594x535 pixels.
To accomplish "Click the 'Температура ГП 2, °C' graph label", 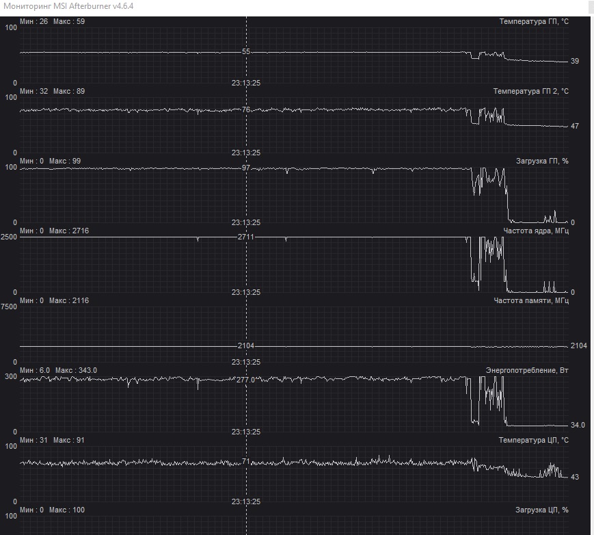I will [x=530, y=92].
